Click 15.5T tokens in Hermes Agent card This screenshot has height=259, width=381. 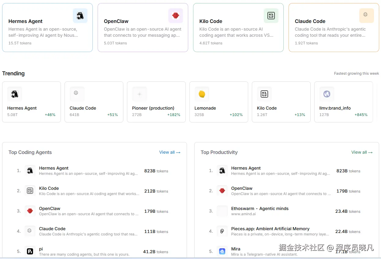pyautogui.click(x=20, y=43)
